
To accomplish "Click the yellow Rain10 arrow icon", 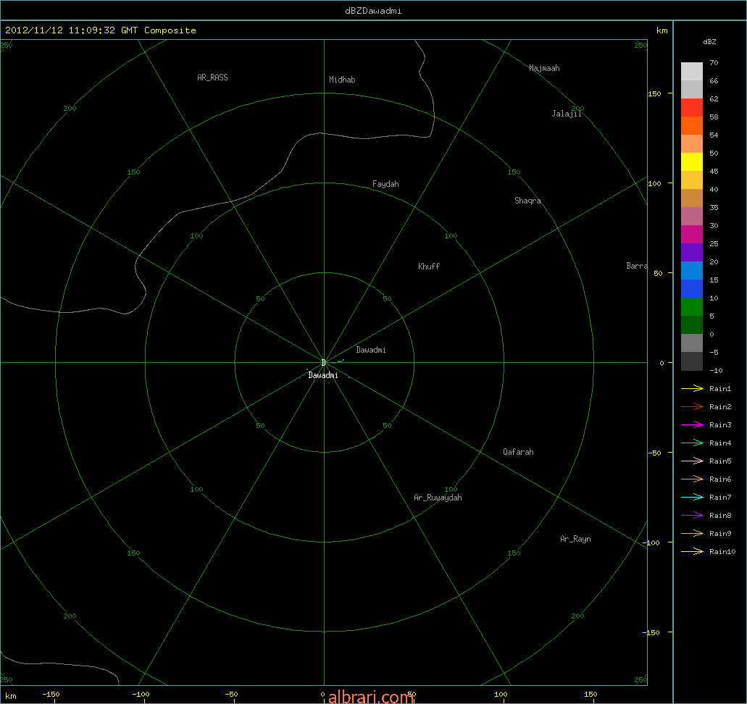I will (692, 552).
